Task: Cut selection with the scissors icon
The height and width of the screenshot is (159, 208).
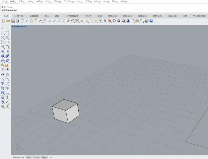Action: (x=27, y=21)
